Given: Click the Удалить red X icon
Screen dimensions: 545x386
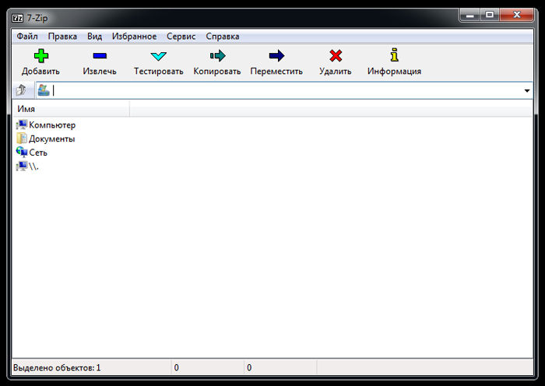Looking at the screenshot, I should [x=336, y=55].
